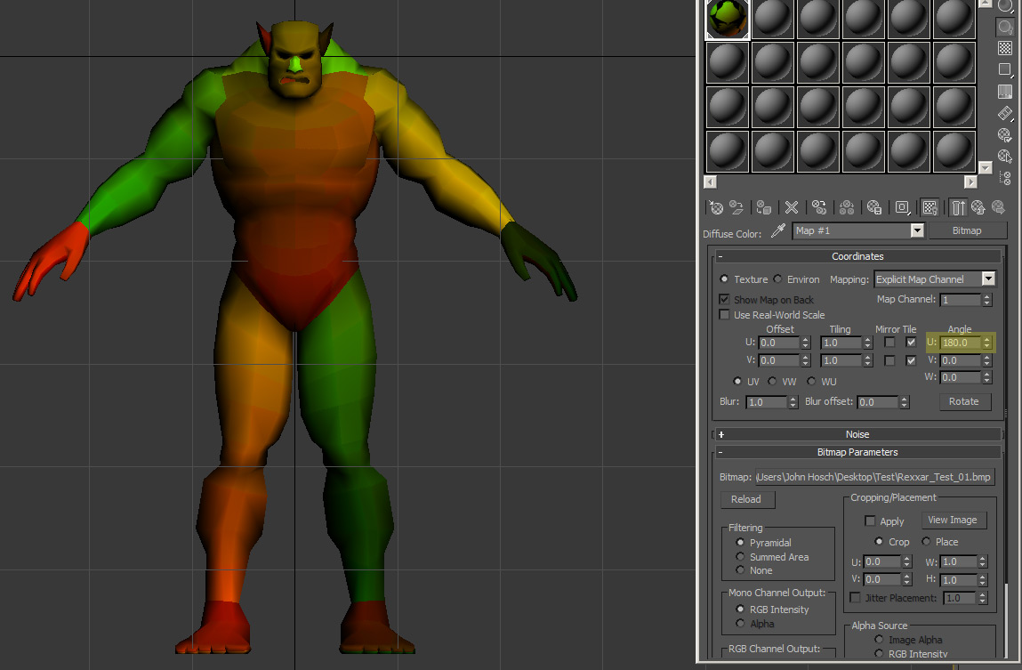The width and height of the screenshot is (1022, 670).
Task: Choose None under Filtering
Action: click(x=740, y=570)
